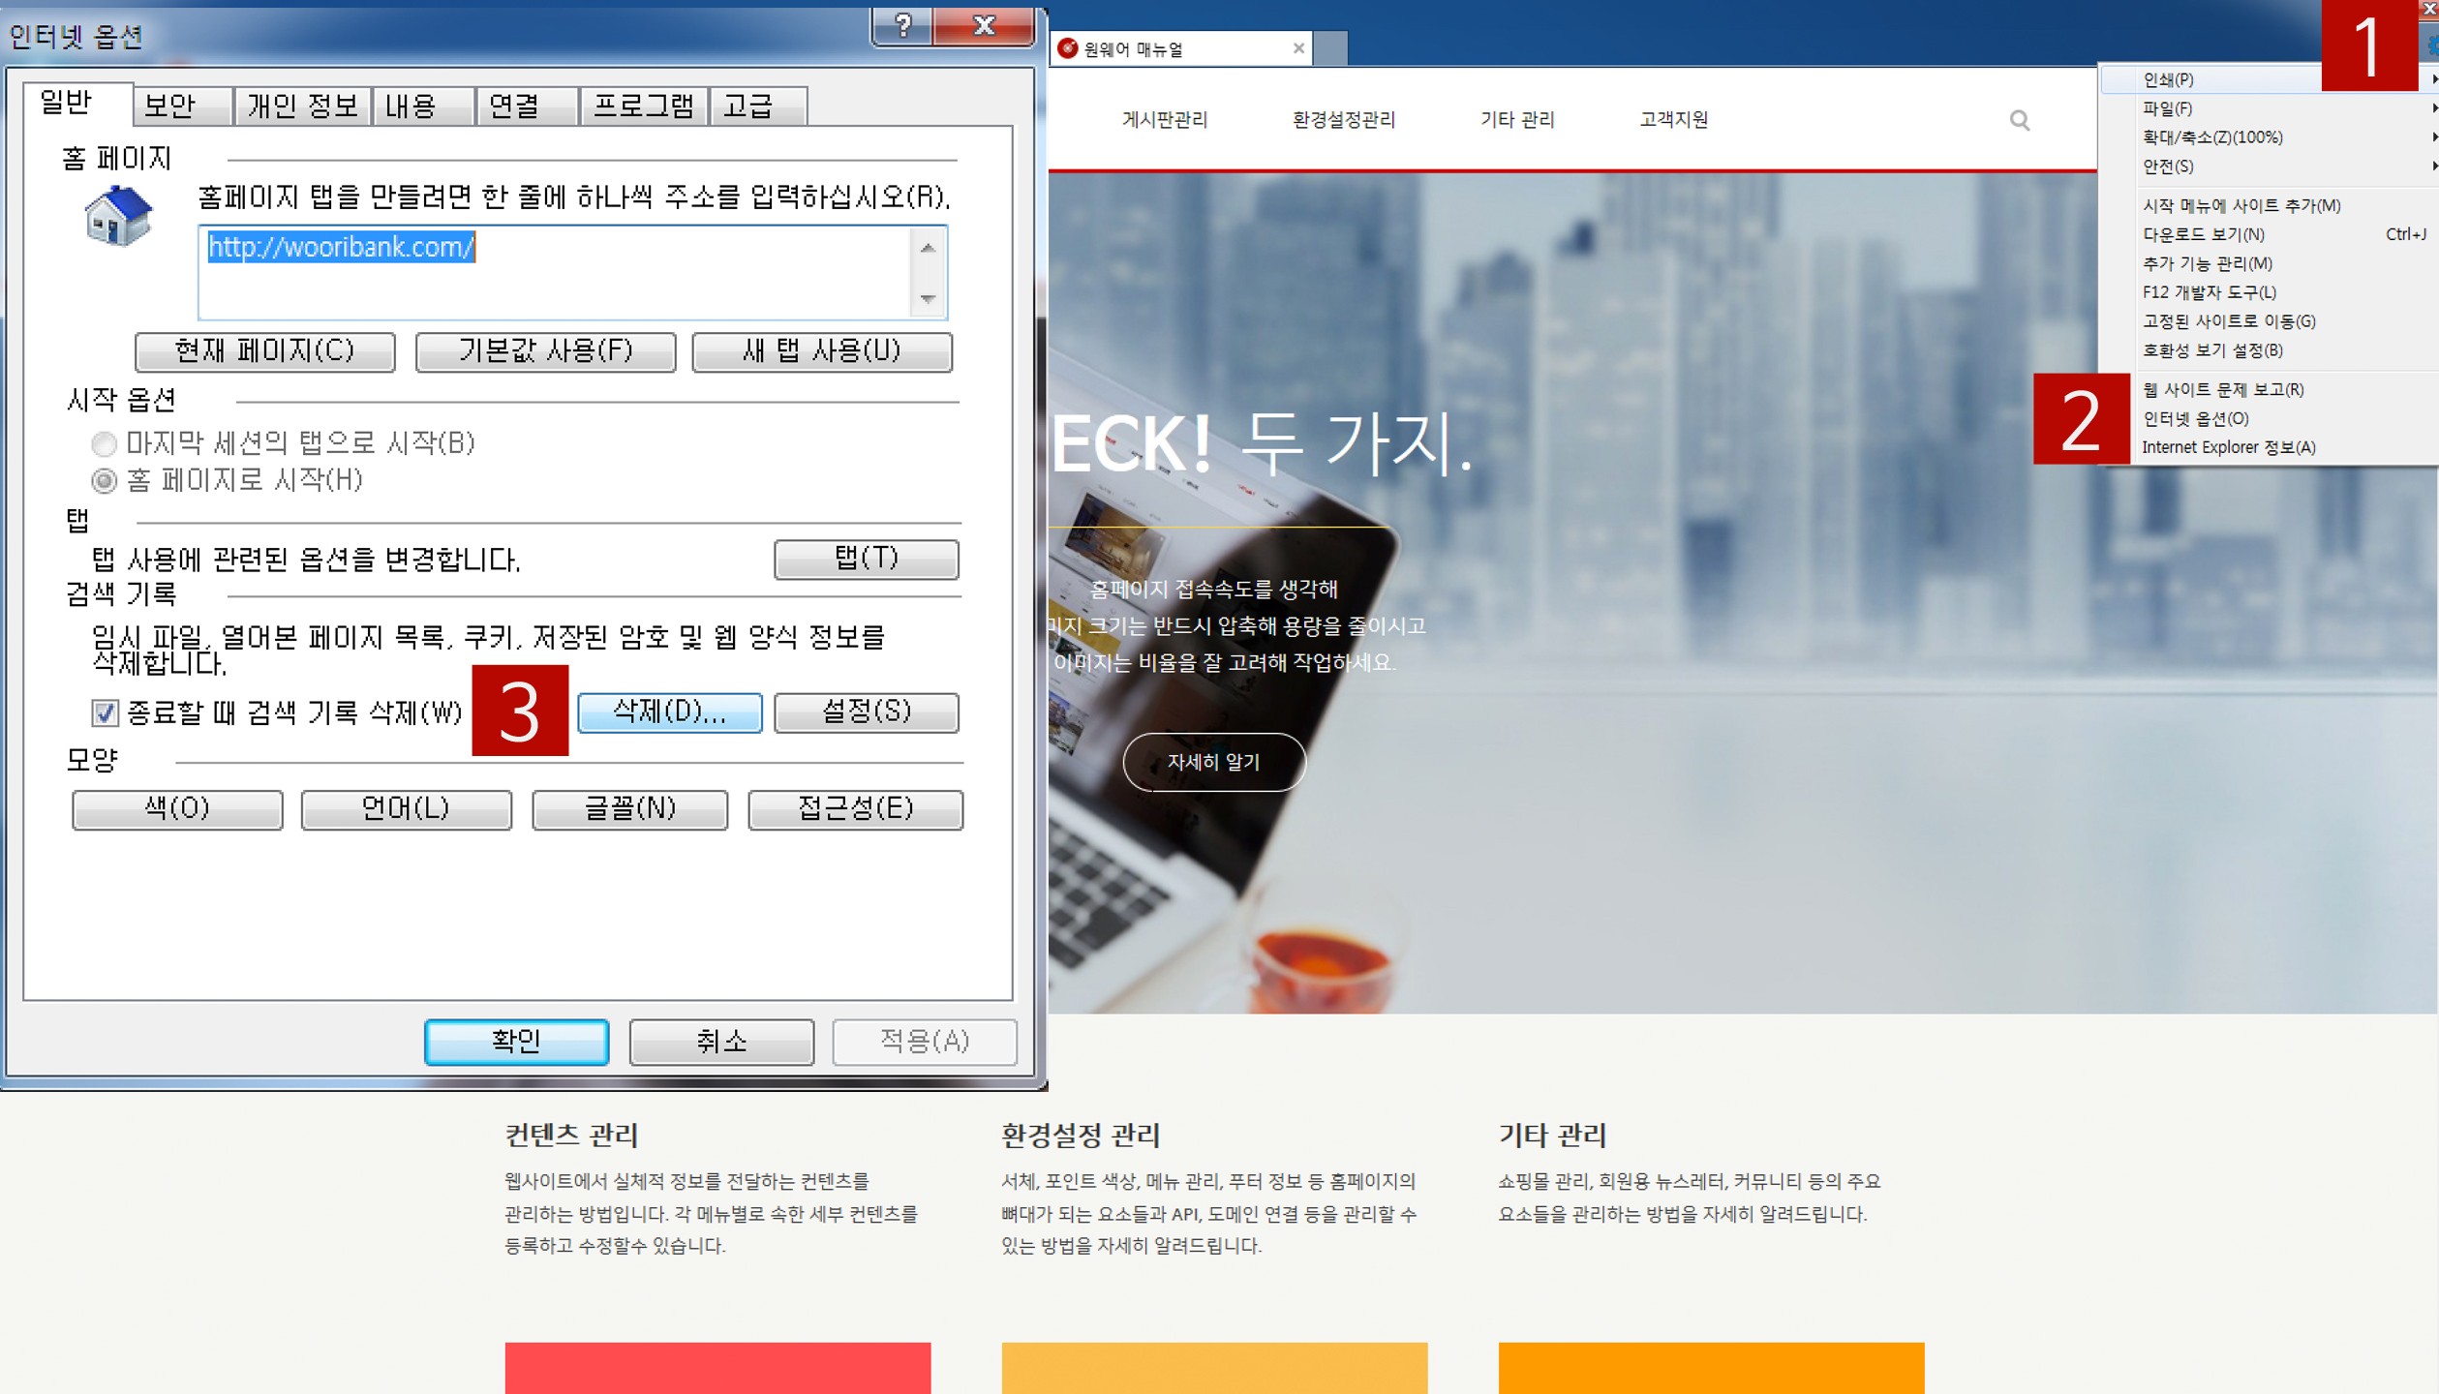Viewport: 2439px width, 1394px height.
Task: Expand the 안전(S) submenu
Action: 2268,167
